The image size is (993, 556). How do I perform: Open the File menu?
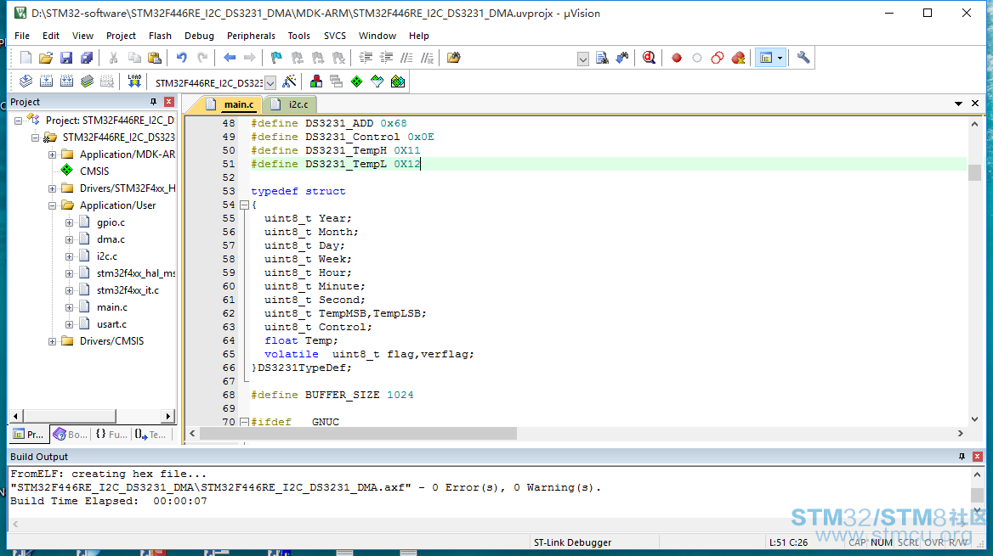22,36
